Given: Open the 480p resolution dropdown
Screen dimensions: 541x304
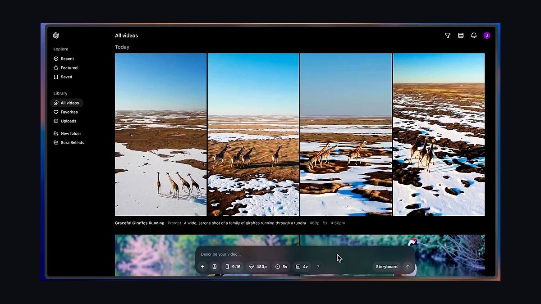Looking at the screenshot, I should point(258,267).
